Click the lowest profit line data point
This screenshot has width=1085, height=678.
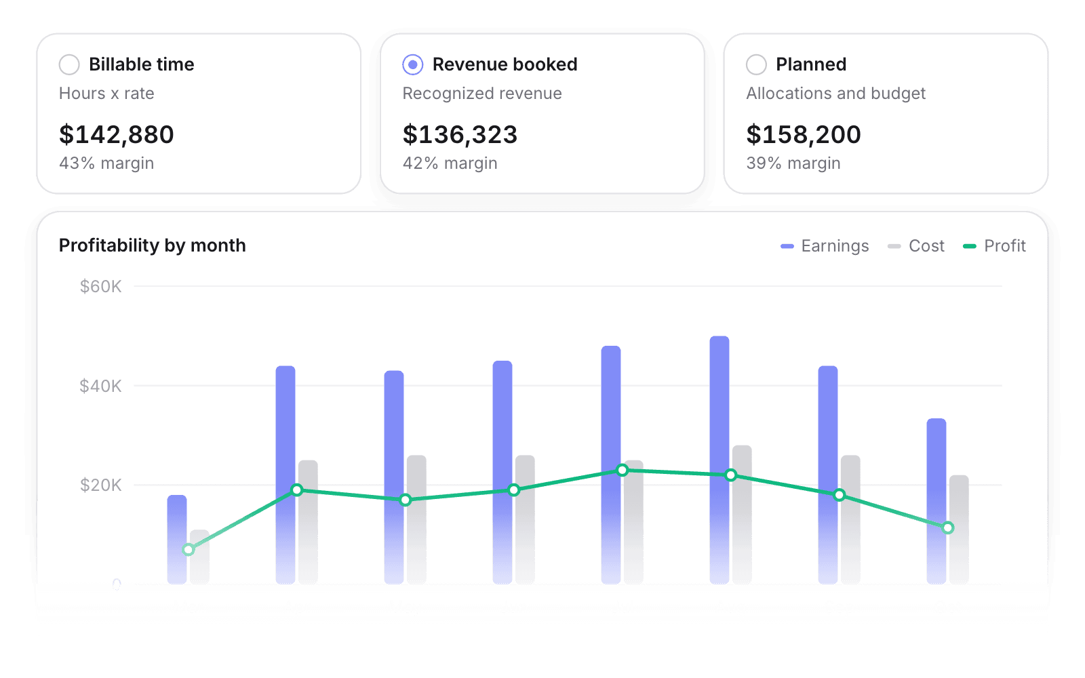189,550
